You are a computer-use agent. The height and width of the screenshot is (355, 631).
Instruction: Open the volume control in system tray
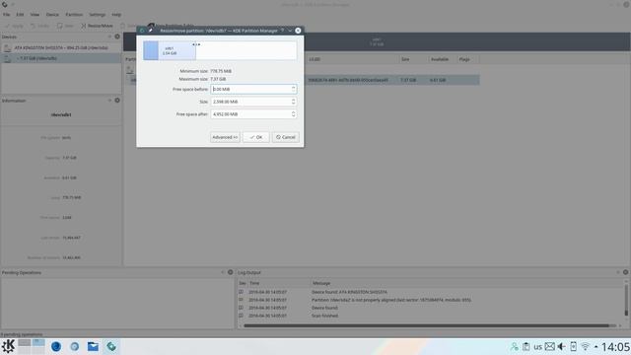tap(561, 346)
